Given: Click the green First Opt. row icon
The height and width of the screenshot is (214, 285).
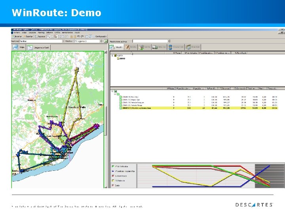Looking at the screenshot, I should point(120,97).
